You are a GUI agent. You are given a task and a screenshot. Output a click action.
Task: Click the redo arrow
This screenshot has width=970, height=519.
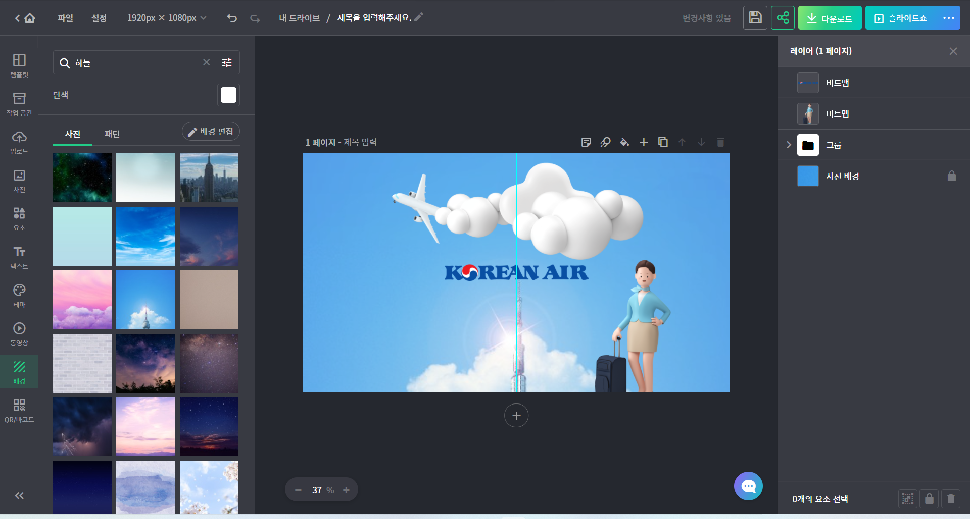pyautogui.click(x=255, y=18)
